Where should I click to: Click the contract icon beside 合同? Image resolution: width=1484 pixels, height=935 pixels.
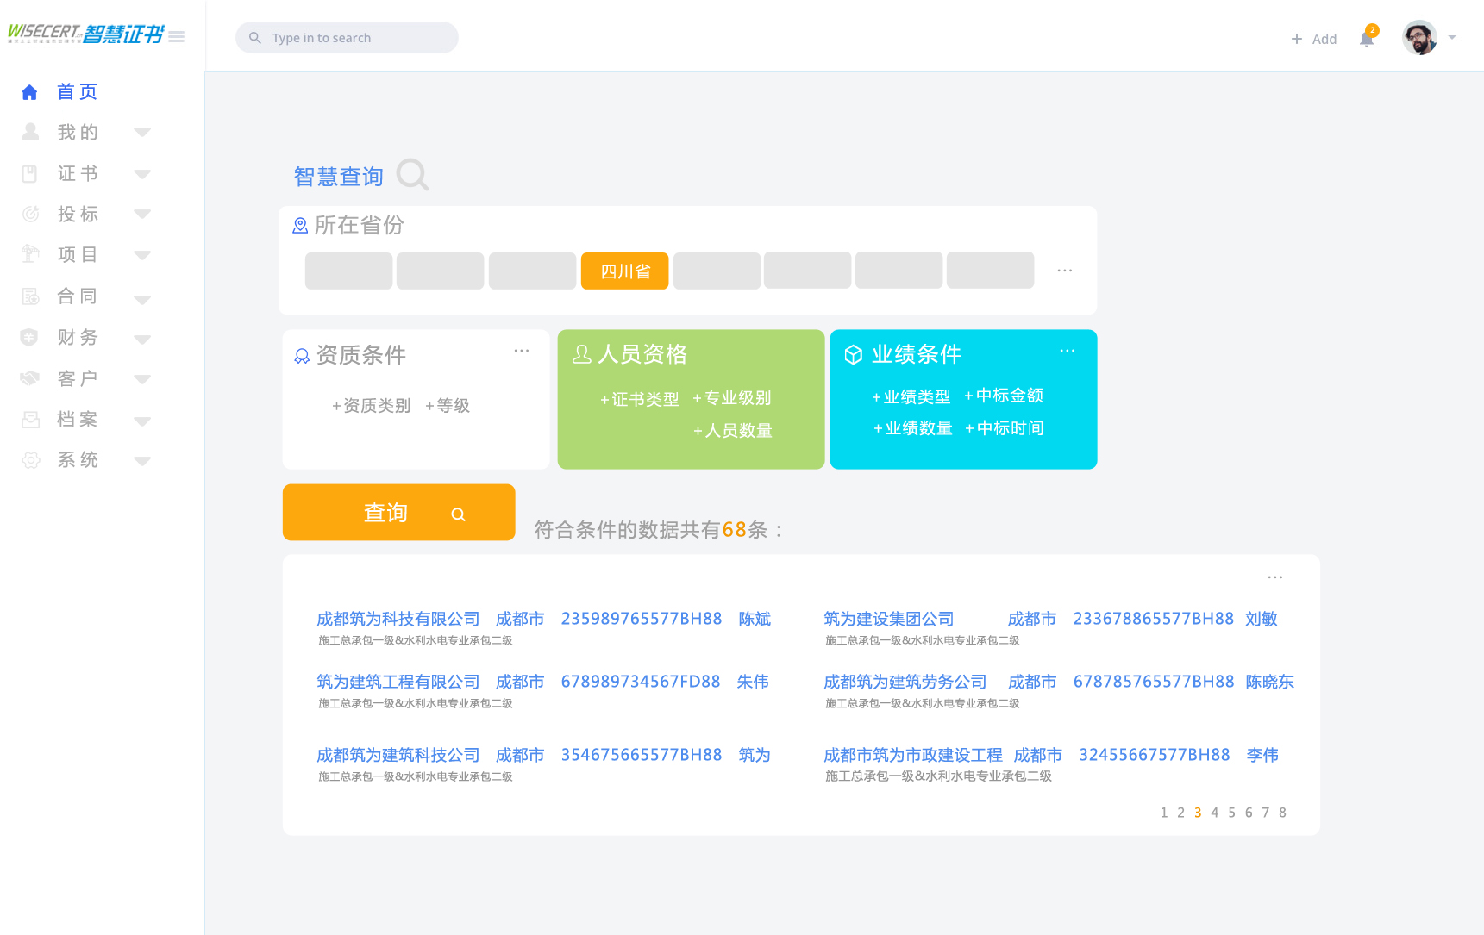(30, 296)
